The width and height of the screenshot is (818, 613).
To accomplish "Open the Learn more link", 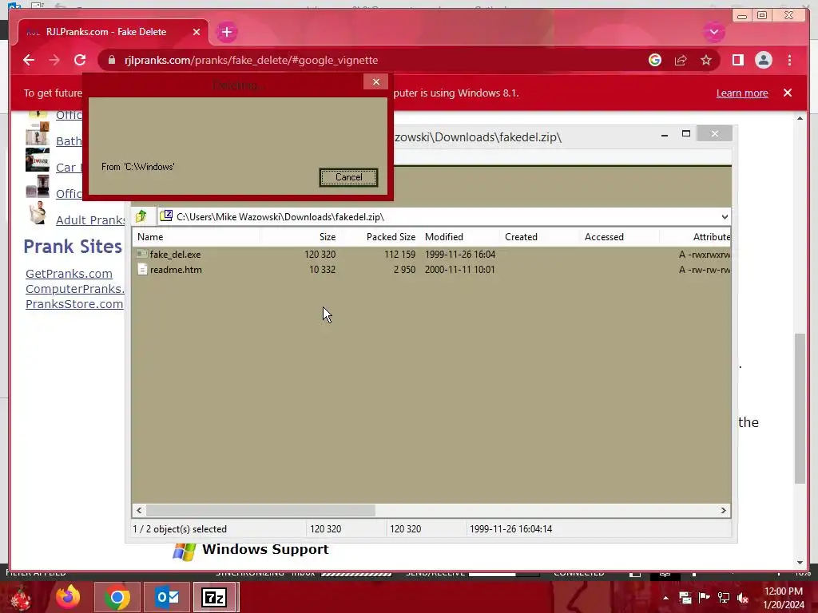I will coord(742,93).
